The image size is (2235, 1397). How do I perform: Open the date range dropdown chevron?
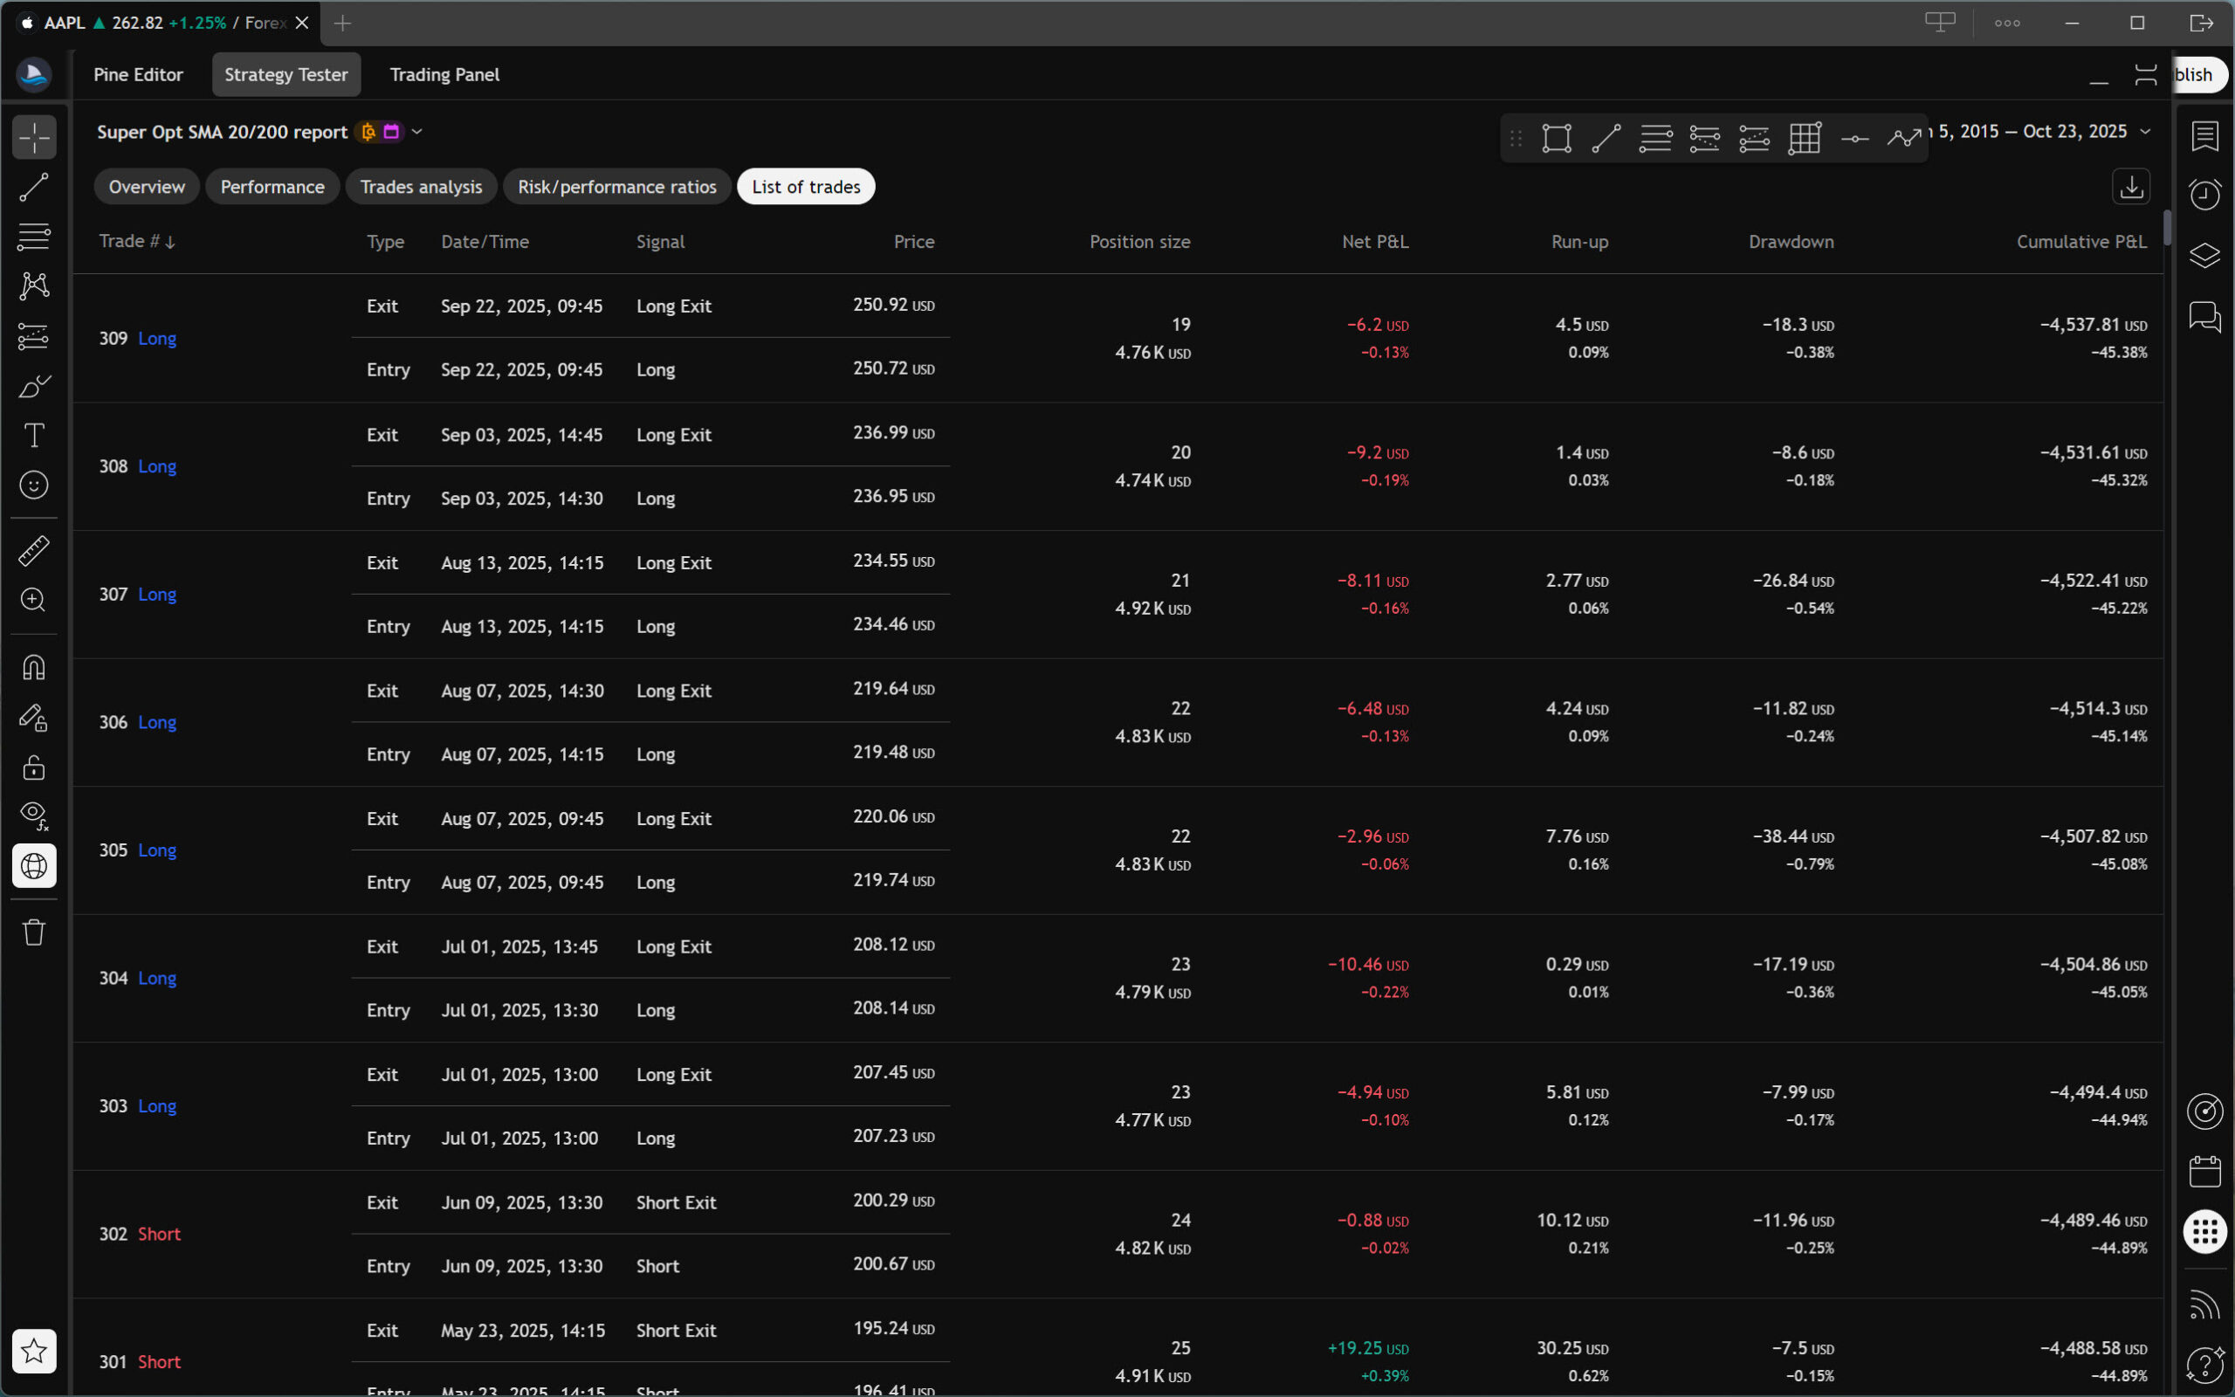click(2145, 132)
